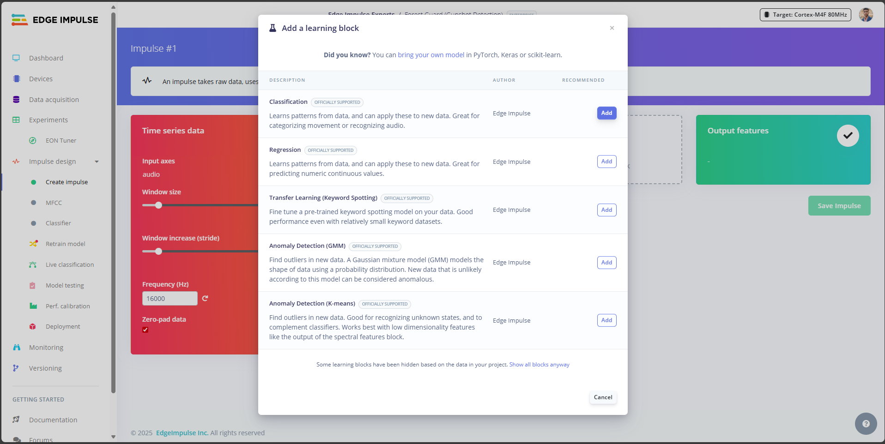Click the Model testing clipboard icon
The image size is (885, 444).
(32, 285)
